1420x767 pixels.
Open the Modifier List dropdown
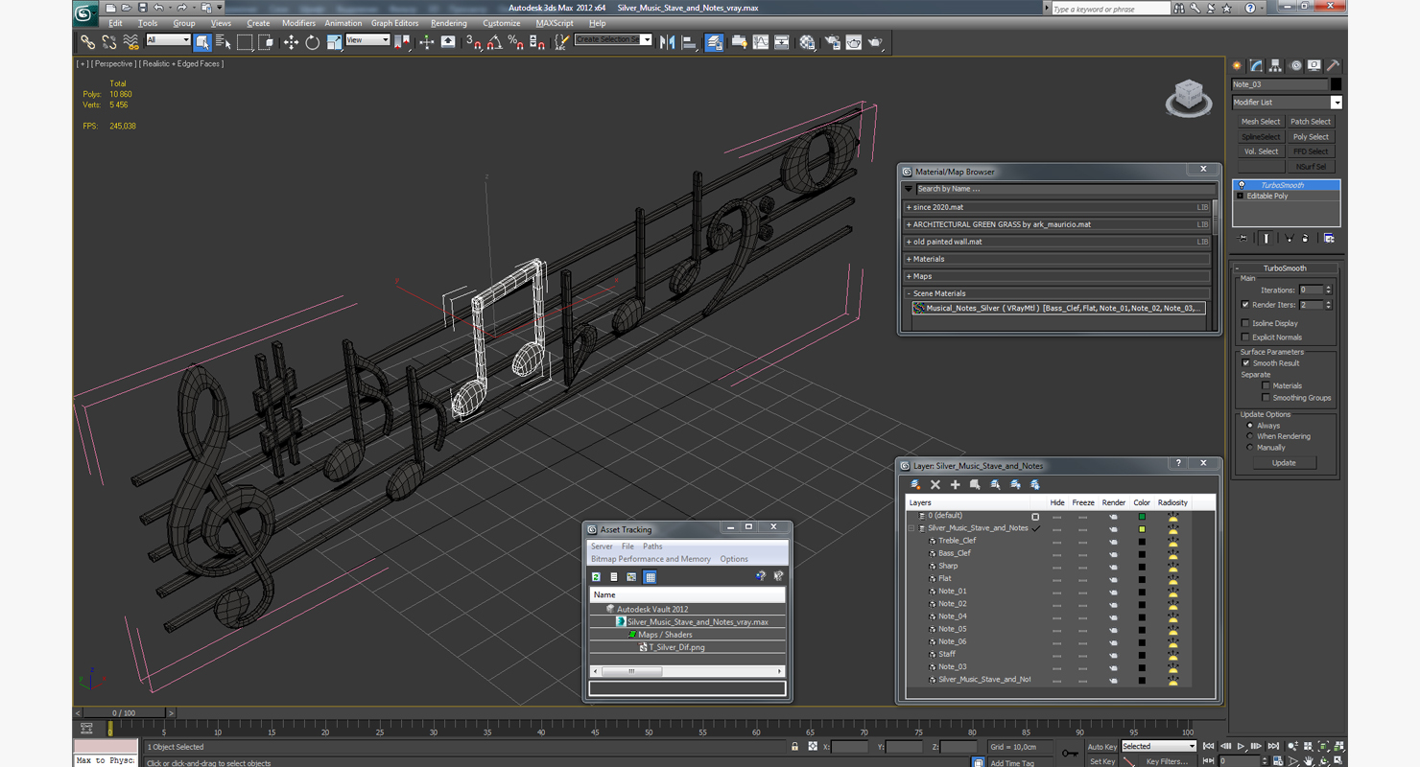tap(1287, 103)
